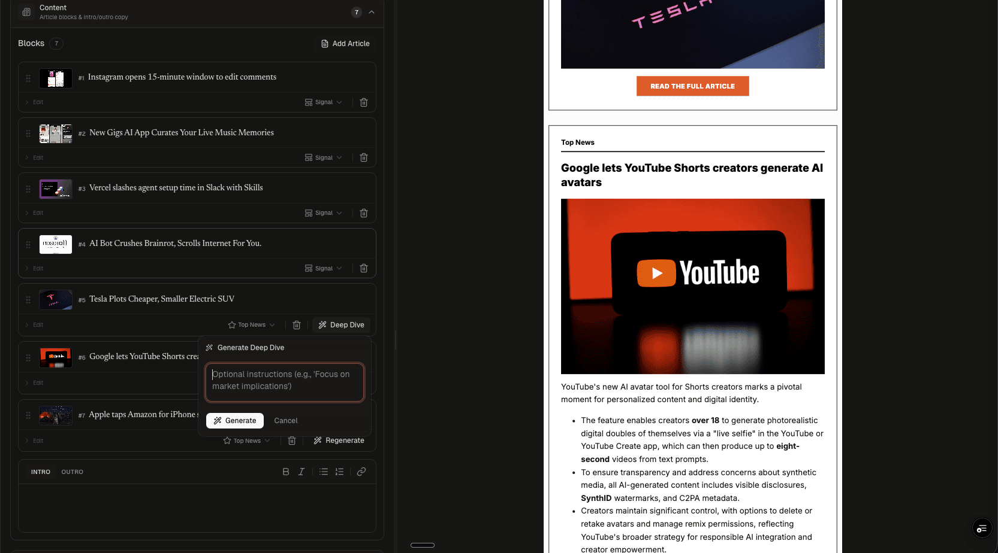Expand Edit on AI Bot article
Viewport: 998px width, 553px height.
(35, 269)
